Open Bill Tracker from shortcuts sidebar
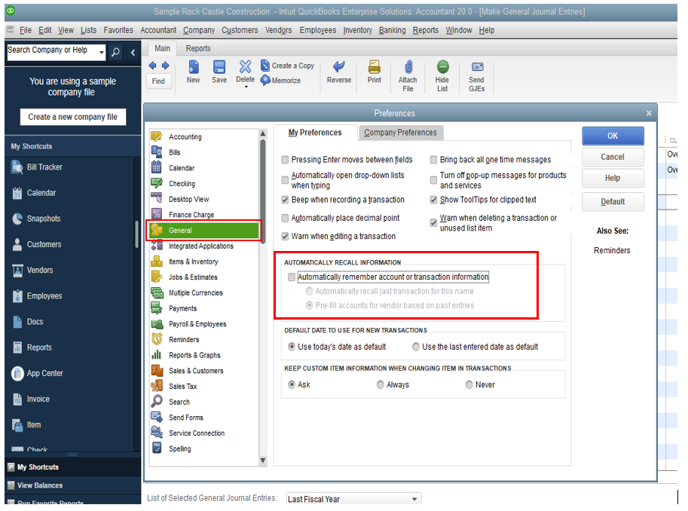 (x=44, y=167)
